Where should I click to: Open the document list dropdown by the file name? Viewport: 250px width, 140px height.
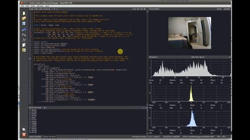point(54,9)
